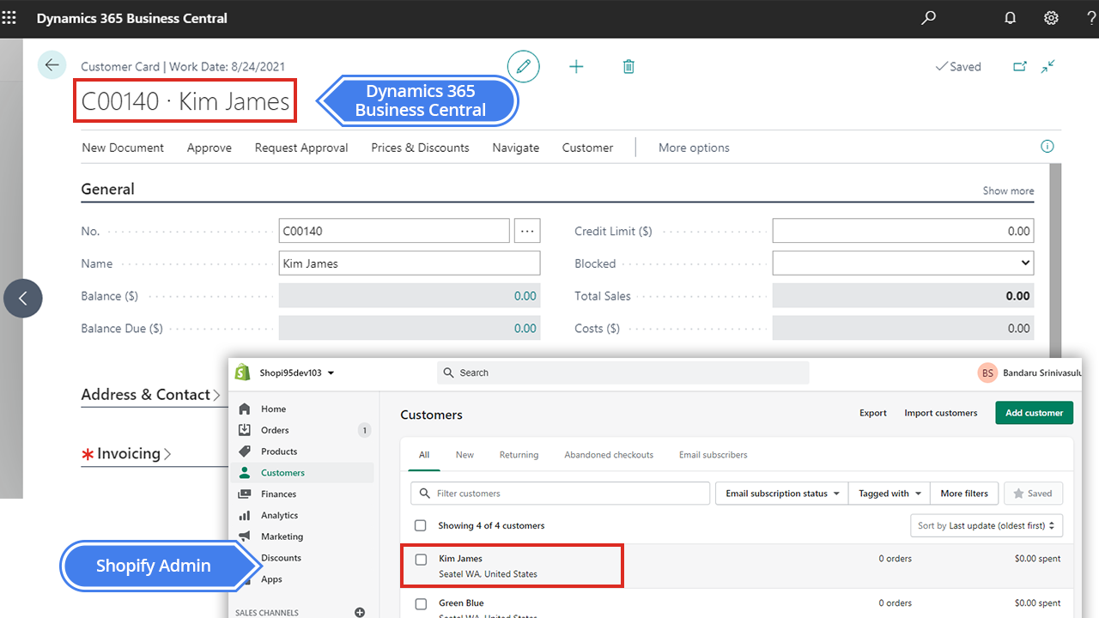Open the Tagged with filter dropdown
Image resolution: width=1099 pixels, height=618 pixels.
(889, 493)
